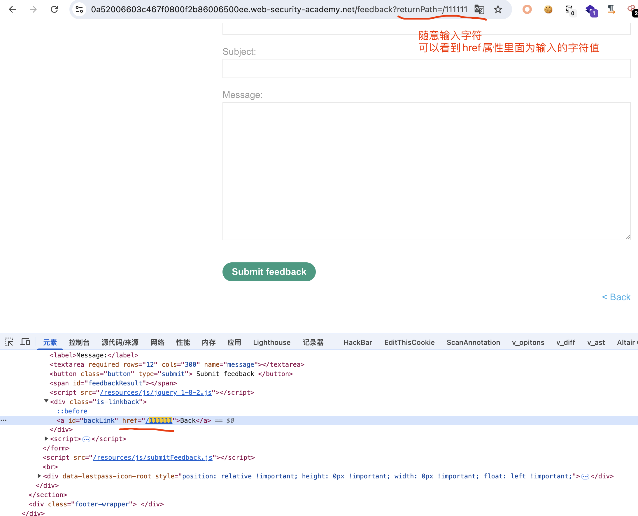
Task: Collapse the is-linkback div node
Action: coord(46,401)
